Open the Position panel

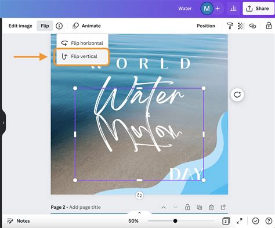(x=206, y=26)
